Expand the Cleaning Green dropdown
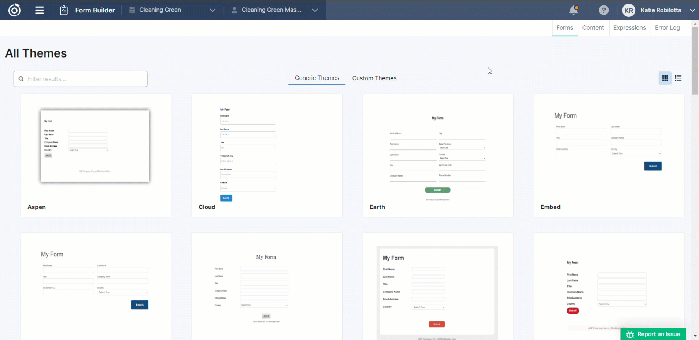Image resolution: width=699 pixels, height=340 pixels. (212, 10)
